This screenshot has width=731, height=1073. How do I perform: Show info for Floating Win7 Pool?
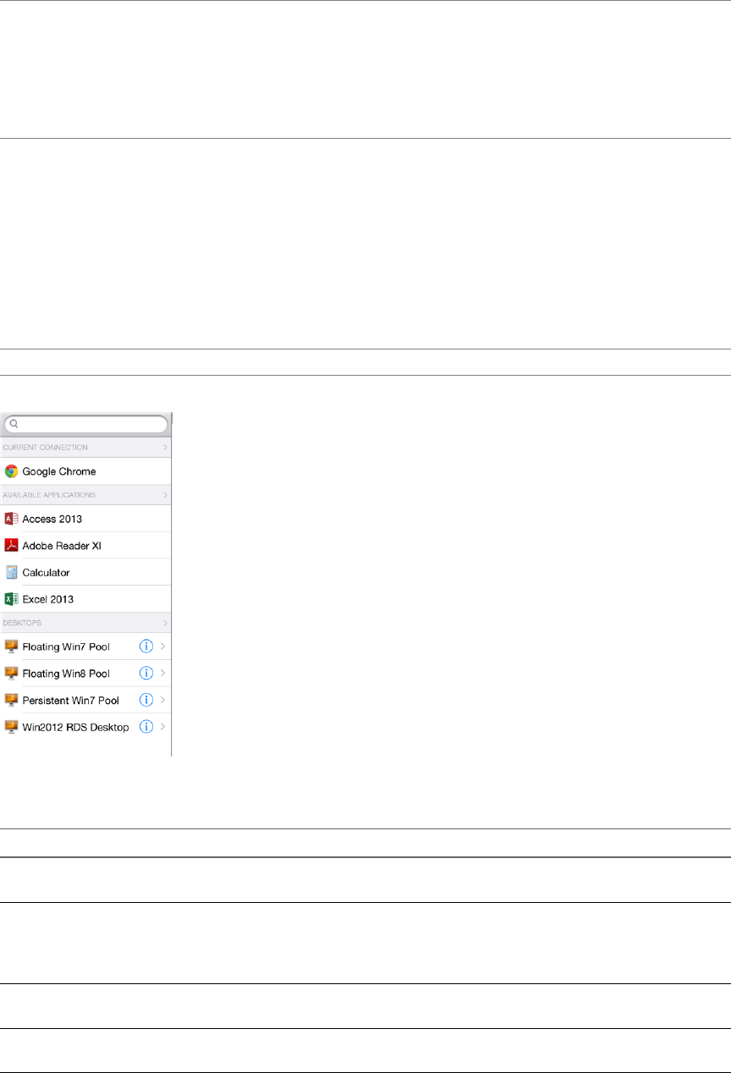pyautogui.click(x=146, y=647)
